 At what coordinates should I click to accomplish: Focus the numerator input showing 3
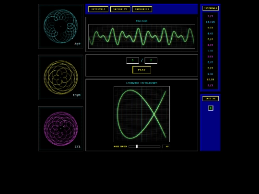[x=132, y=60]
